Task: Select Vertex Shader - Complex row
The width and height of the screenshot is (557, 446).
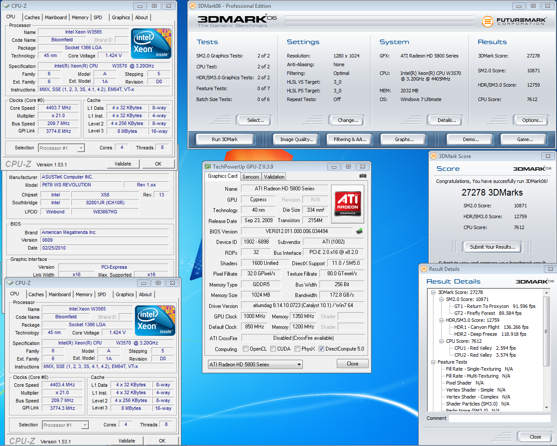Action: click(478, 397)
